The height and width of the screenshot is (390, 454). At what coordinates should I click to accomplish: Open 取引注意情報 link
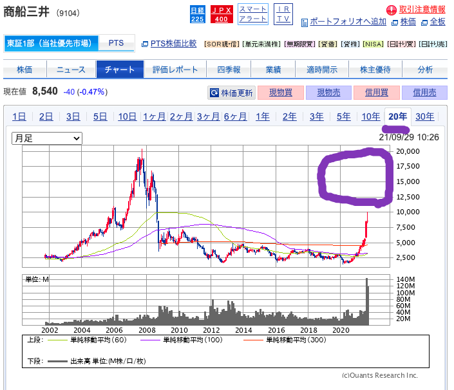tap(422, 10)
